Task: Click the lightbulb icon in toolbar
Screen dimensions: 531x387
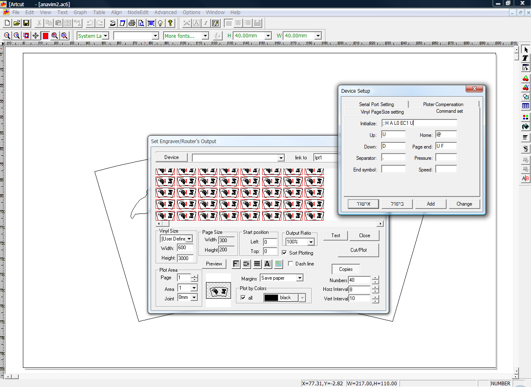Action: tap(160, 23)
